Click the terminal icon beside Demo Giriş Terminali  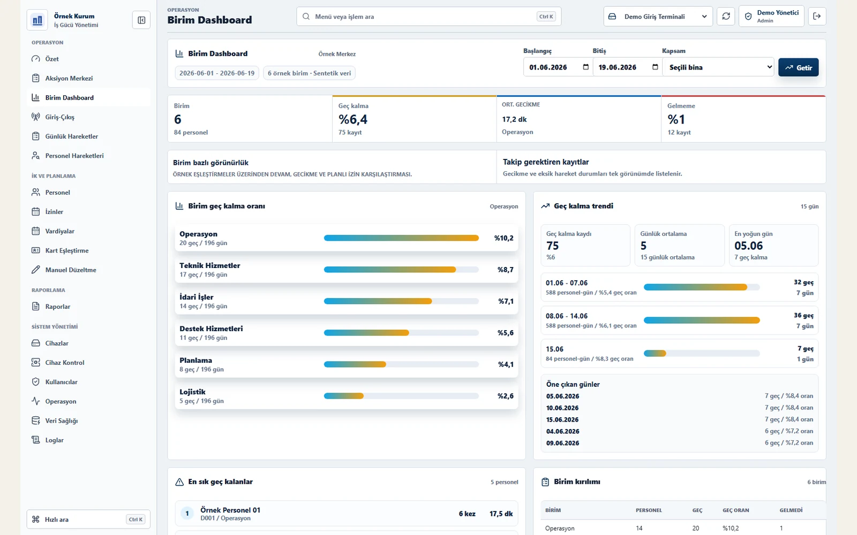[x=612, y=17]
